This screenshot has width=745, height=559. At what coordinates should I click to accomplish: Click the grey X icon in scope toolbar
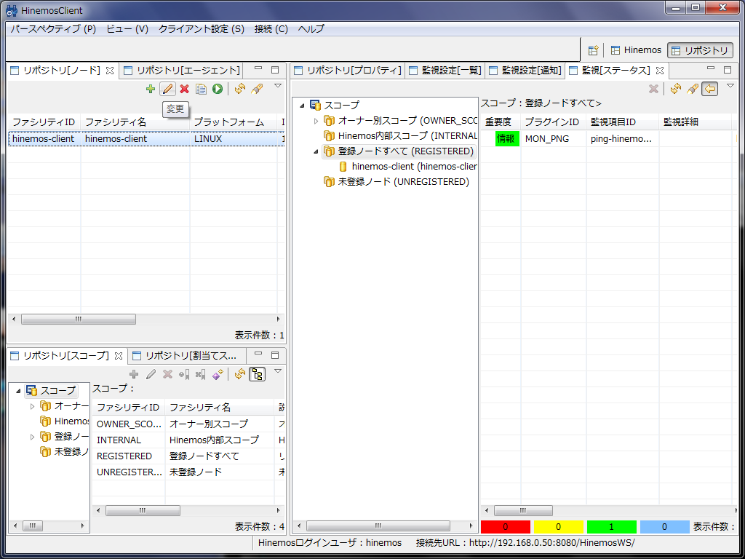tap(167, 375)
